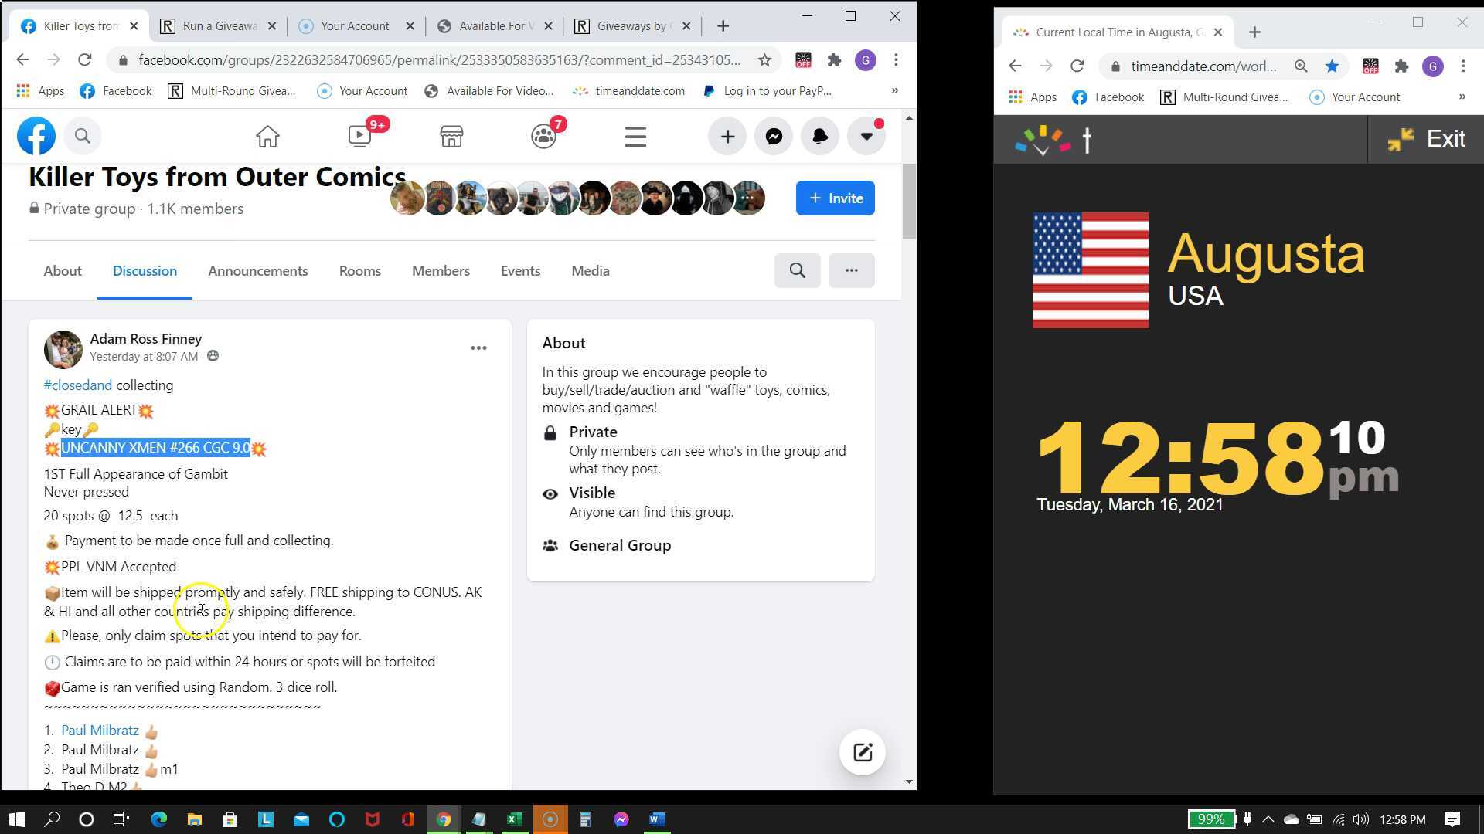Viewport: 1484px width, 834px height.
Task: Click the Facebook URL address bar
Action: coord(438,60)
